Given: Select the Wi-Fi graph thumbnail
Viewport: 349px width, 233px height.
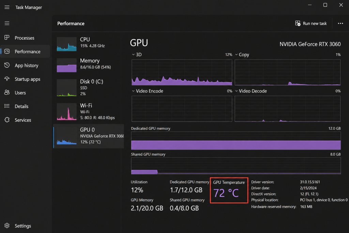Looking at the screenshot, I should click(66, 112).
